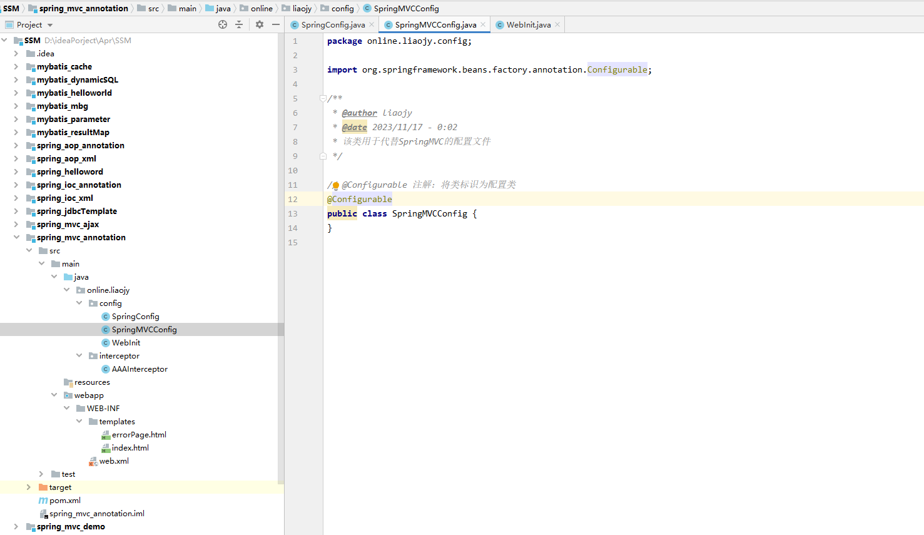Open Project panel settings gear
The height and width of the screenshot is (535, 924).
[x=260, y=24]
